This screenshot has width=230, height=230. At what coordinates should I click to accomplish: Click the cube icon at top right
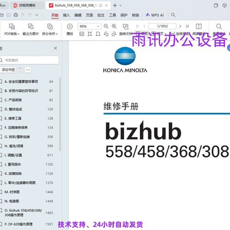tap(224, 6)
